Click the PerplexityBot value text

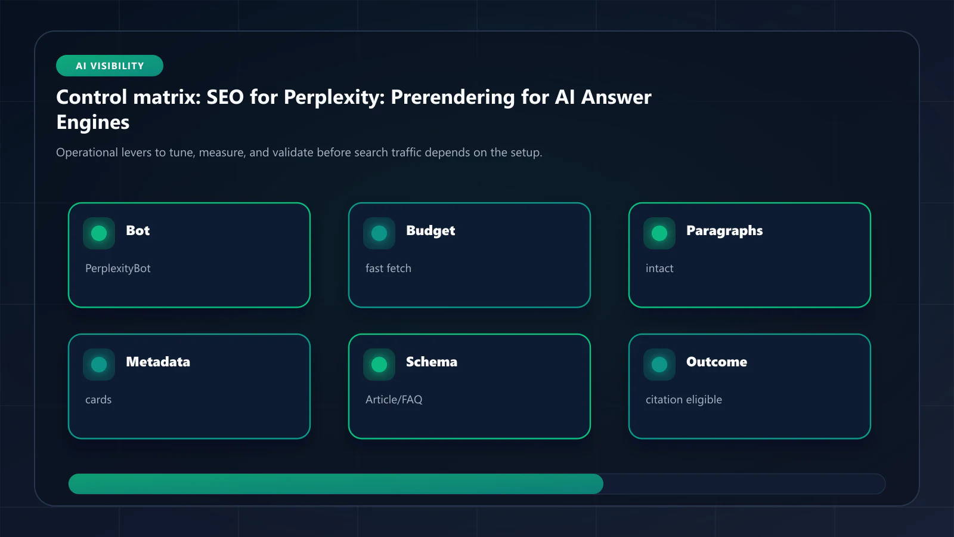click(118, 268)
